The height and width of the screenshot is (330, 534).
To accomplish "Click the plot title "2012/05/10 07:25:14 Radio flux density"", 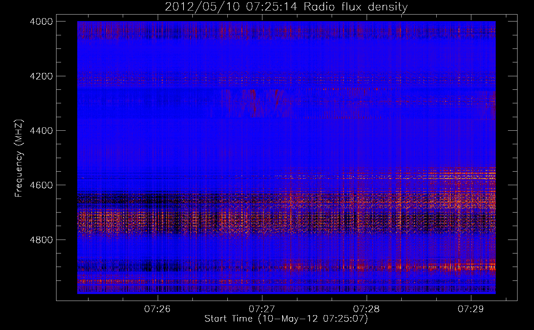I will 286,7.
